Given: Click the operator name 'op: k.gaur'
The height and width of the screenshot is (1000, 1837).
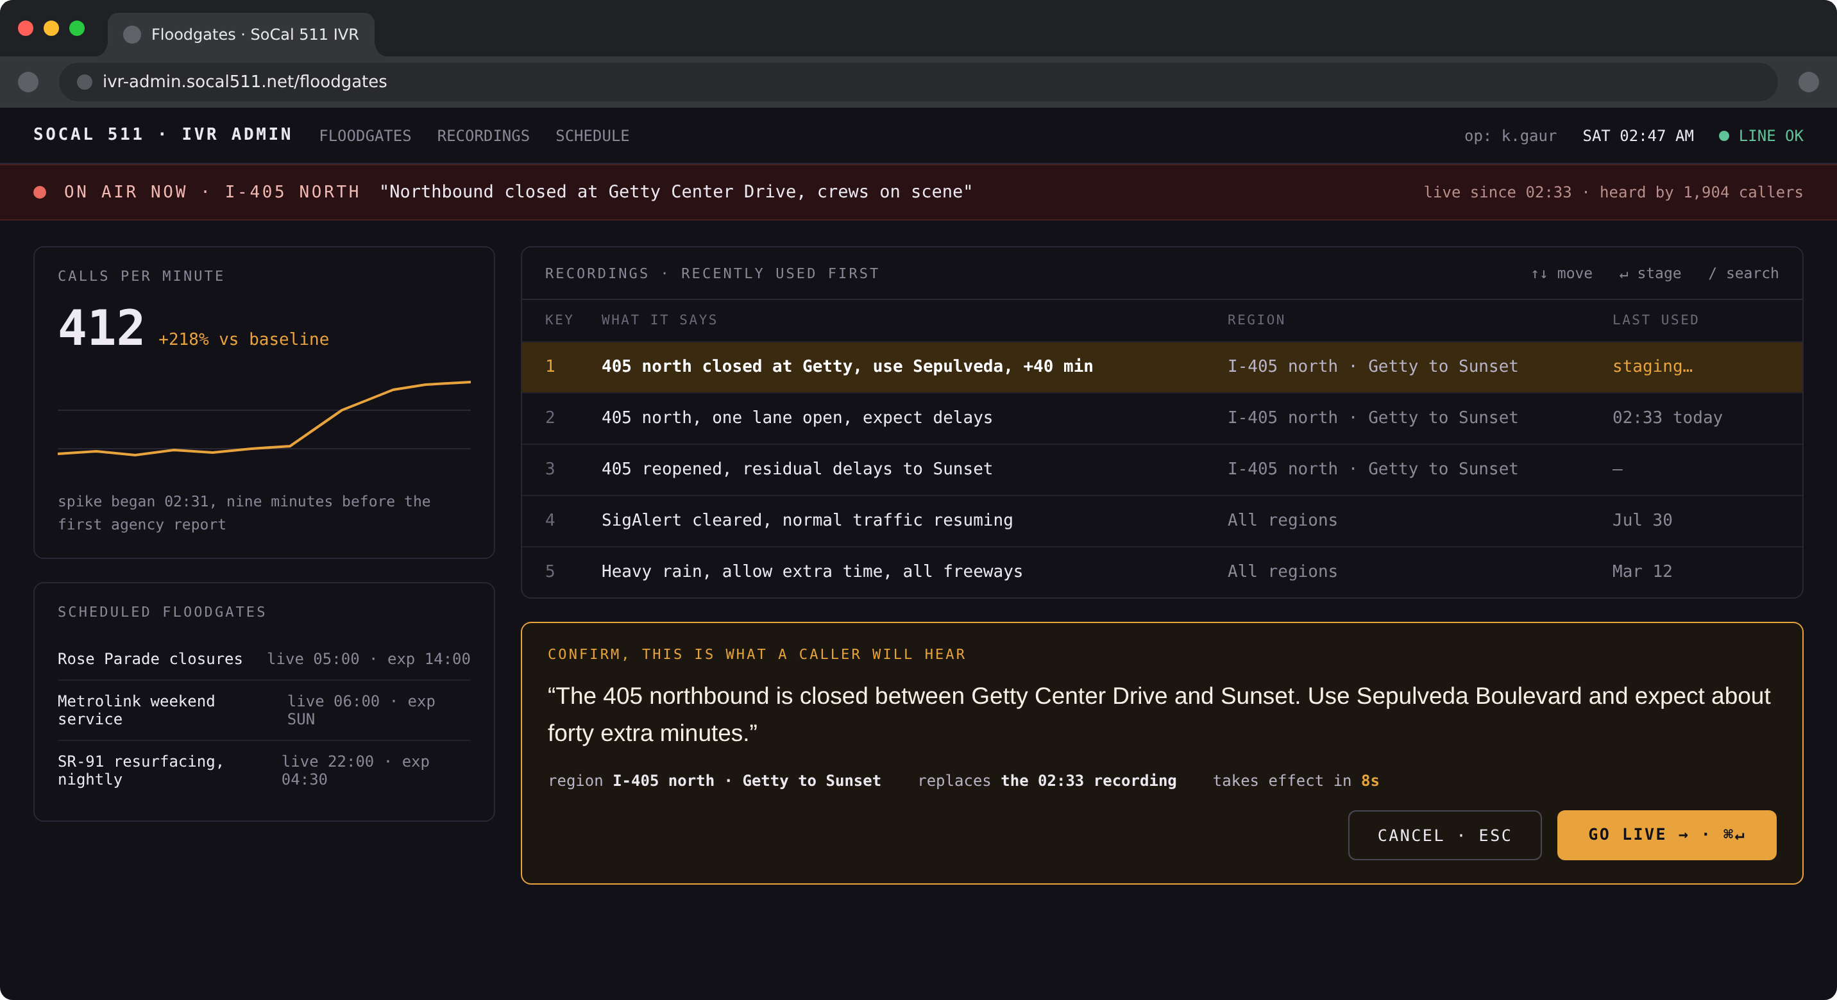Looking at the screenshot, I should 1510,135.
